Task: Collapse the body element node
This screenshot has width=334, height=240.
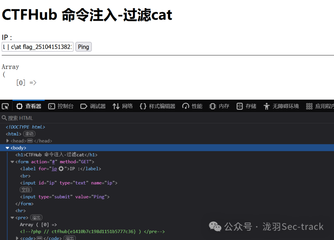Action: (x=7, y=148)
